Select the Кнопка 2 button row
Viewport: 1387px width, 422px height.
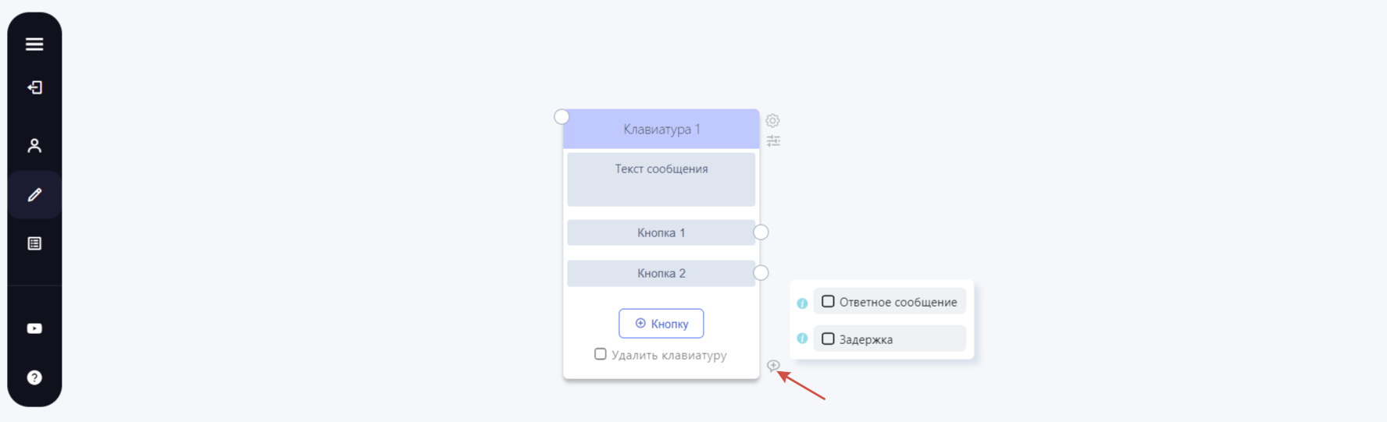661,273
